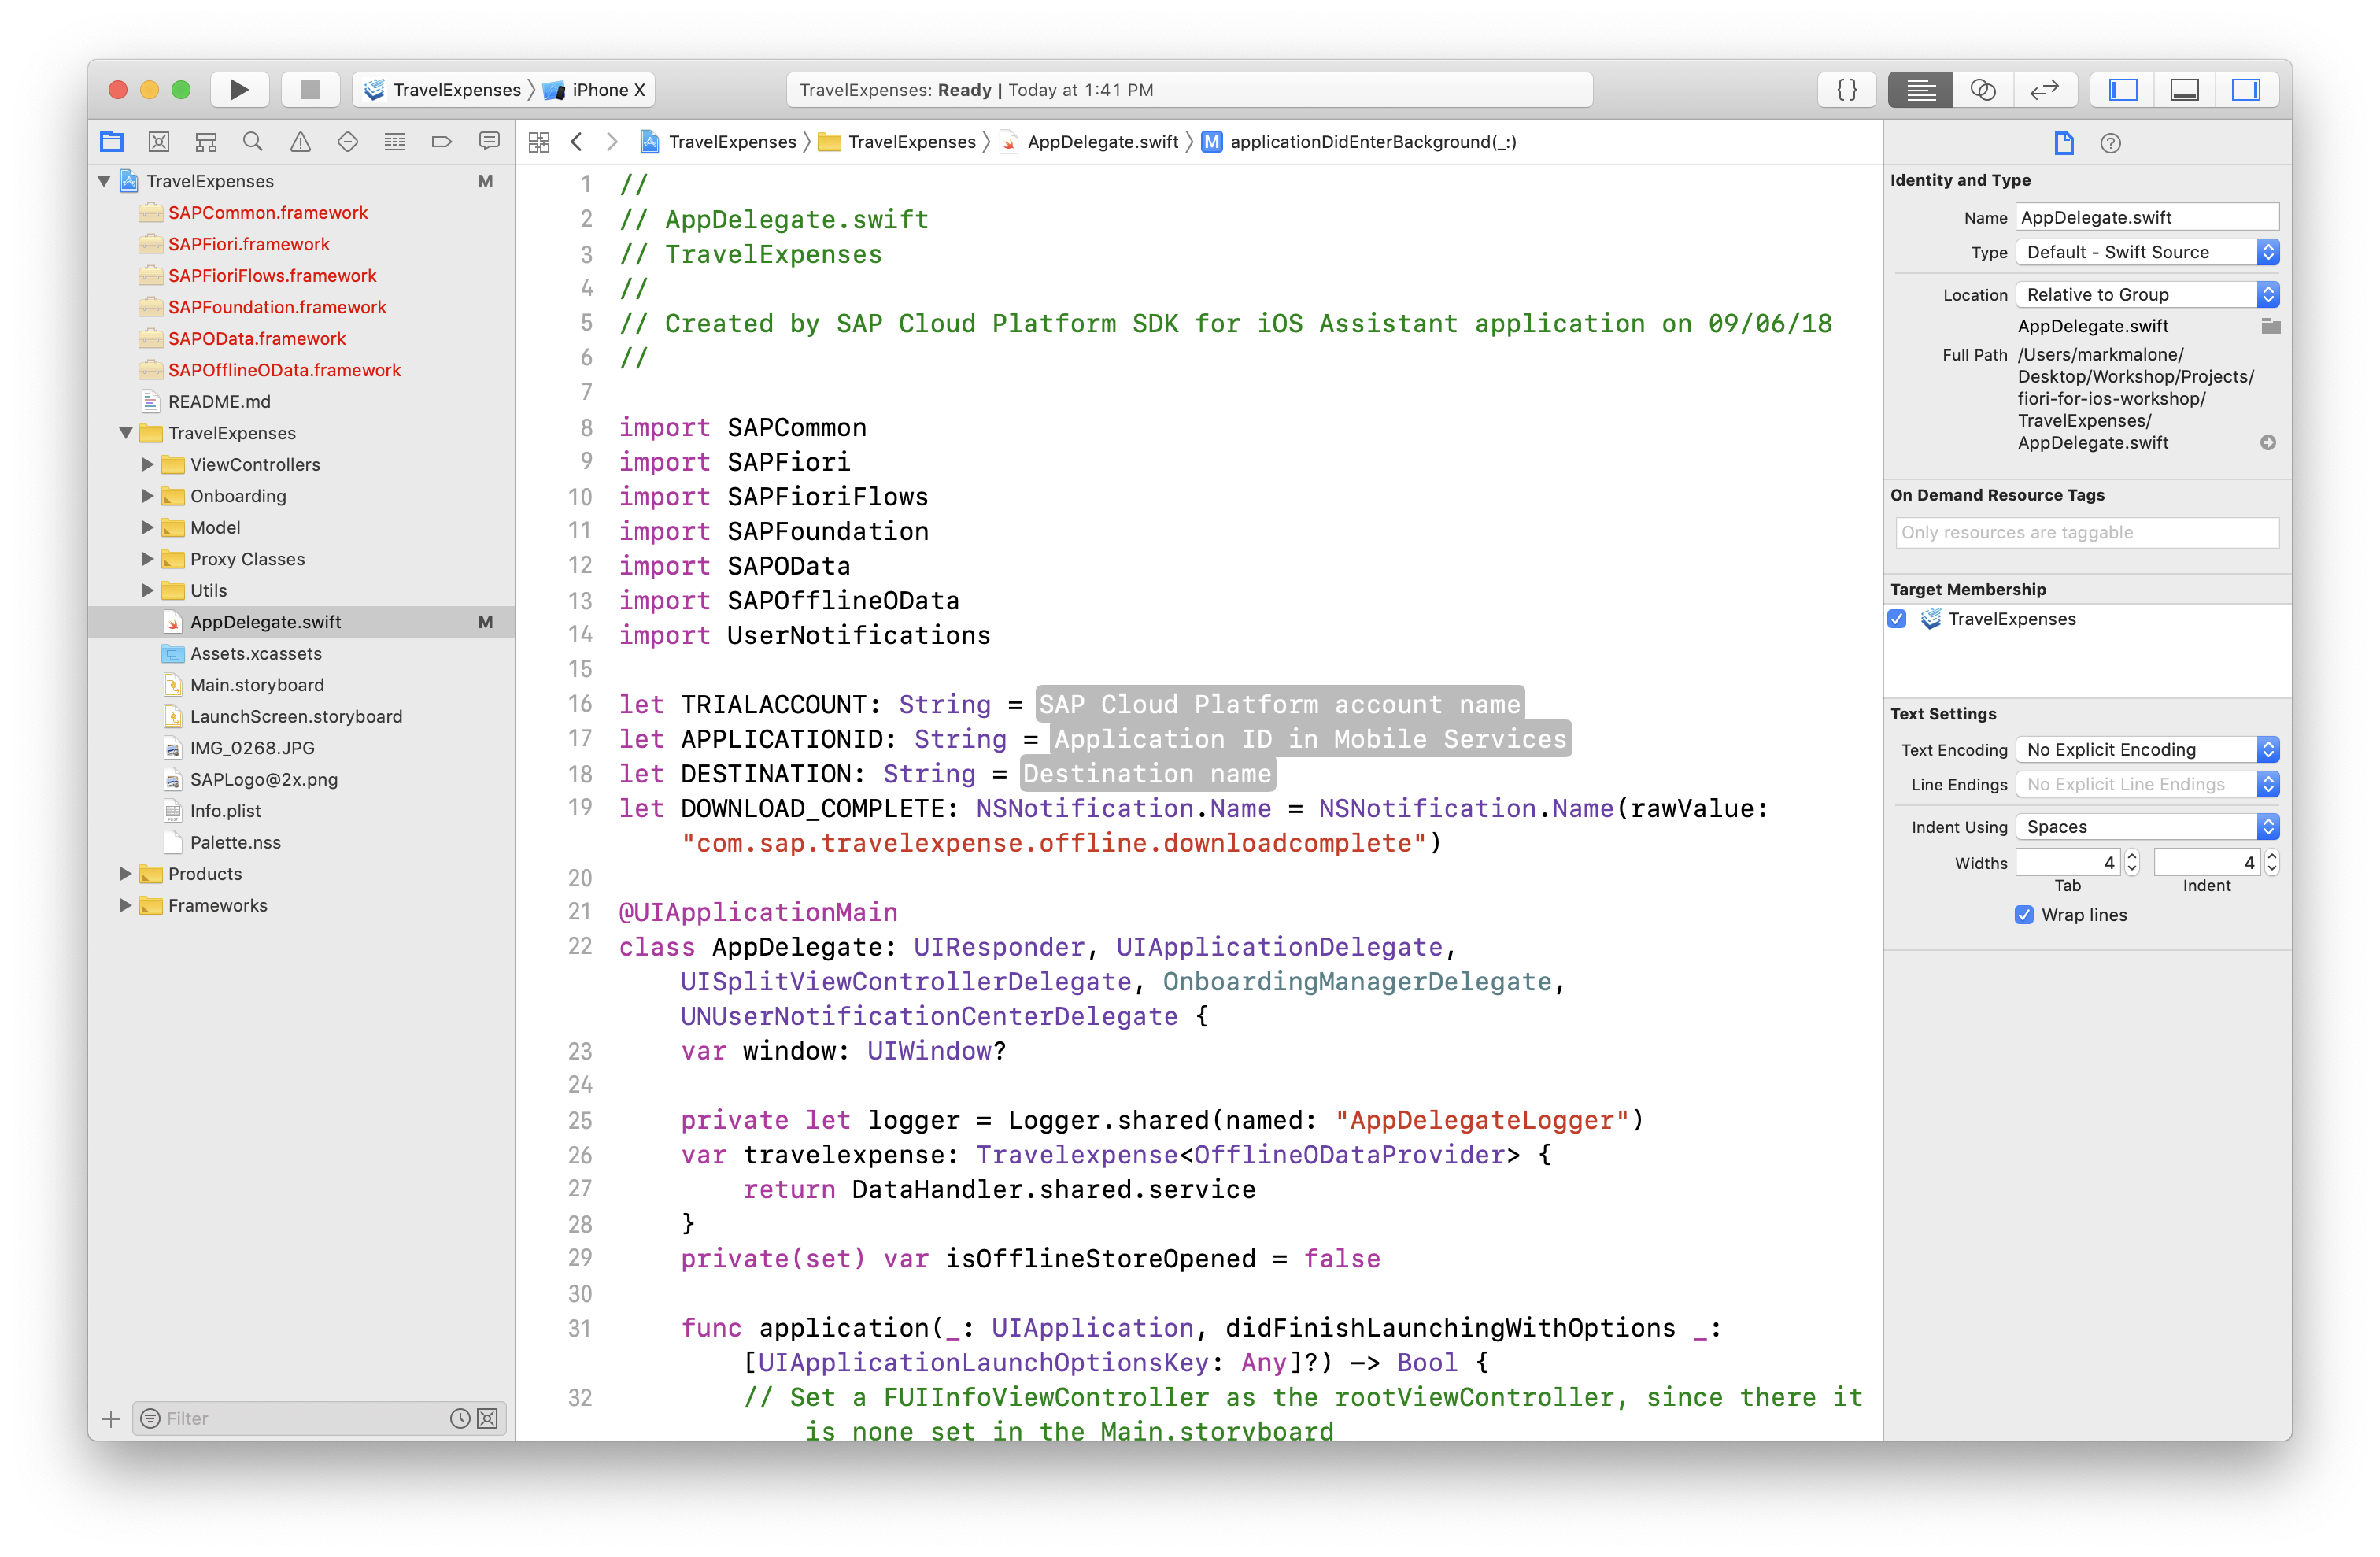The image size is (2380, 1557).
Task: Stop the running build
Action: tap(311, 90)
